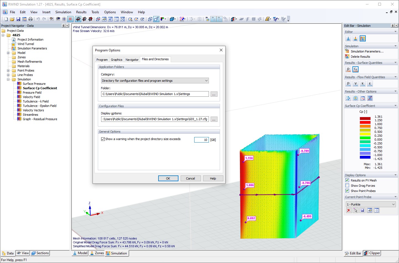Image resolution: width=399 pixels, height=263 pixels.
Task: Click the Save floppy disk toolbar icon
Action: coord(18,19)
